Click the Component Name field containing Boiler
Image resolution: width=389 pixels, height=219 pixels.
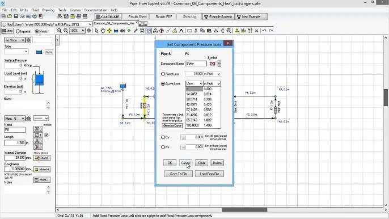point(196,64)
